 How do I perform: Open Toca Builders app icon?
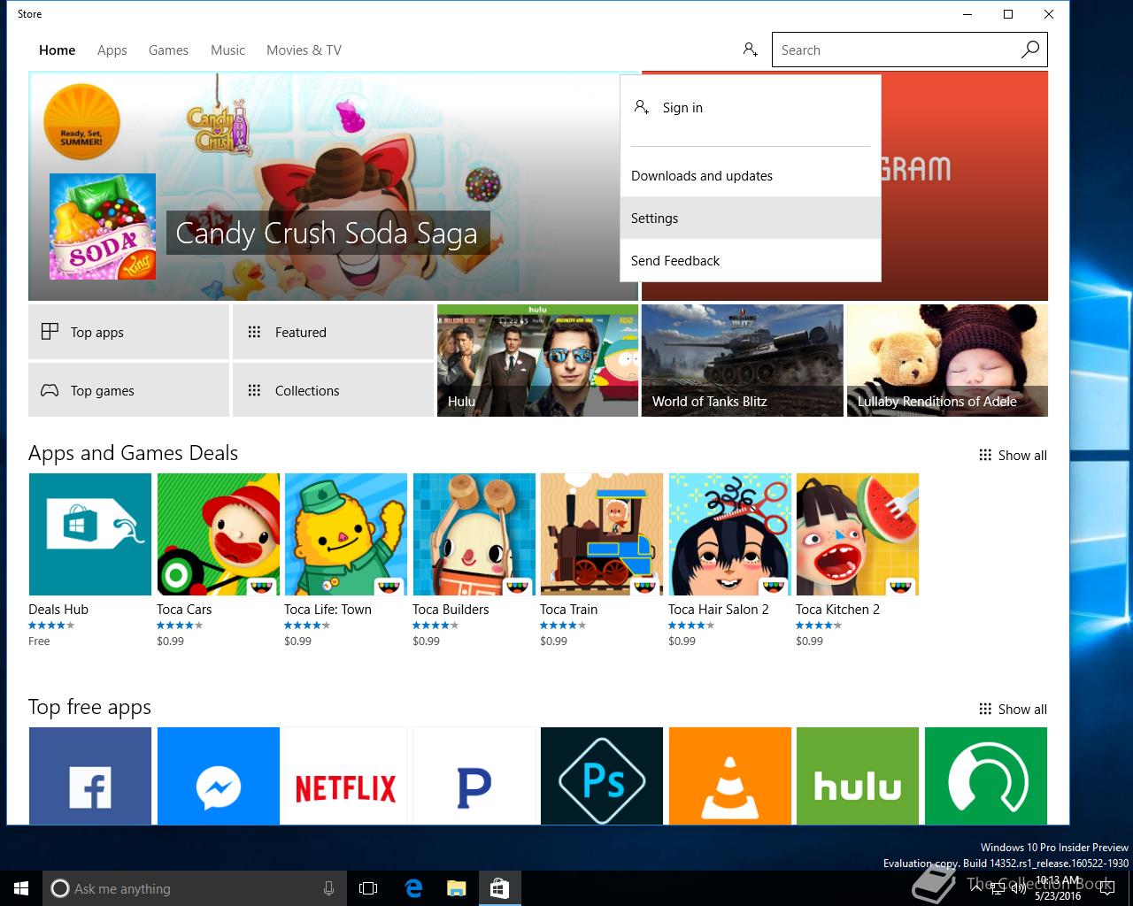click(x=474, y=534)
